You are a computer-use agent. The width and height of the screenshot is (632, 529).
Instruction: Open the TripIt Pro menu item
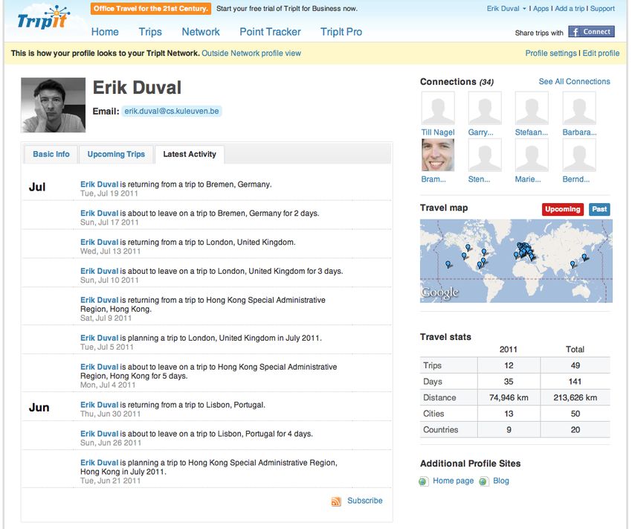pos(341,32)
